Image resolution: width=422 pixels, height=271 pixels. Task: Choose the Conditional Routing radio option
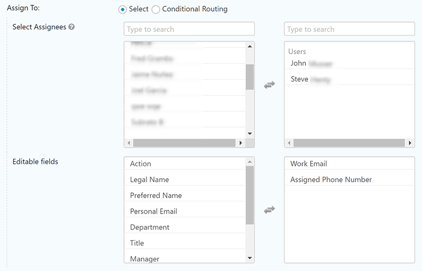(156, 9)
